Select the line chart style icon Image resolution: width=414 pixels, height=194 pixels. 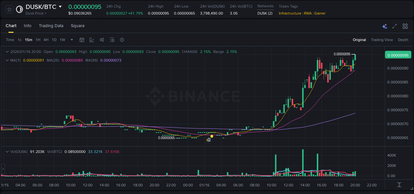92,40
